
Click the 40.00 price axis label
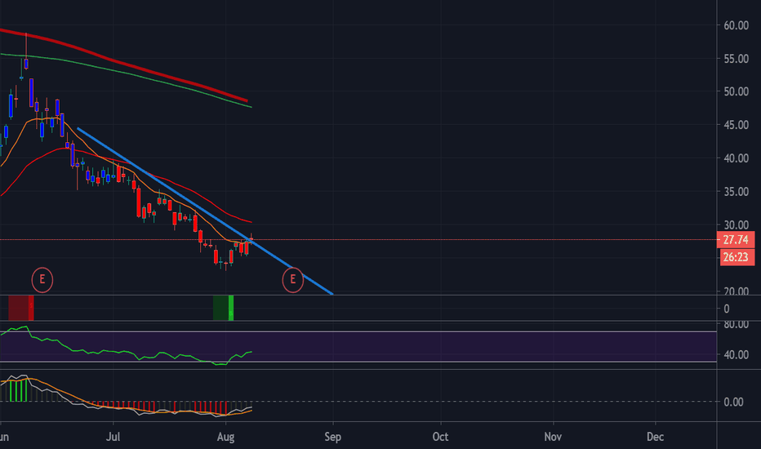click(736, 158)
